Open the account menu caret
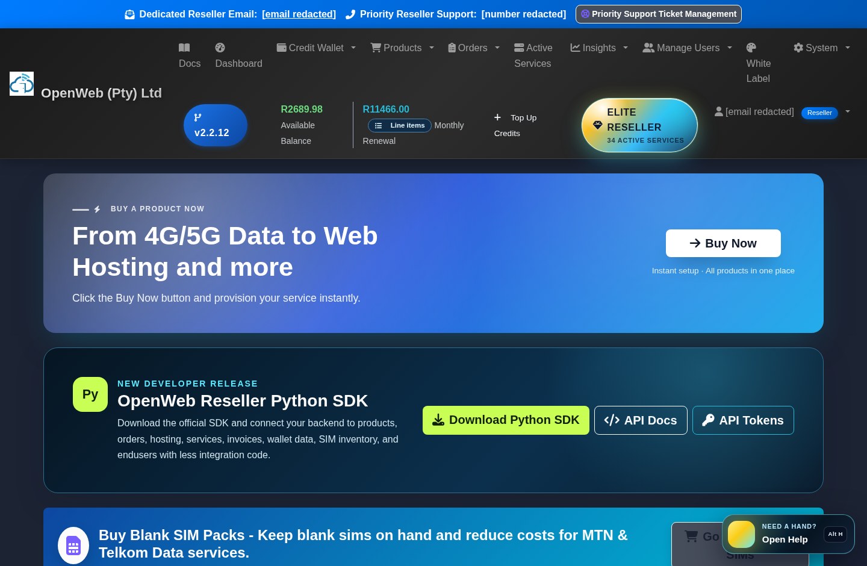Screen dimensions: 867x566 (848, 111)
